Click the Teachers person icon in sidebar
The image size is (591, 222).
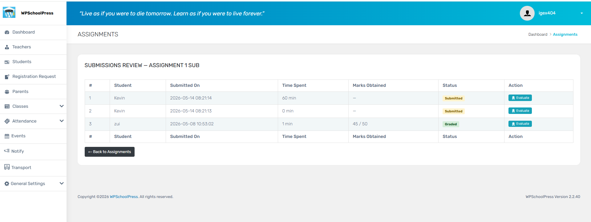(x=7, y=47)
